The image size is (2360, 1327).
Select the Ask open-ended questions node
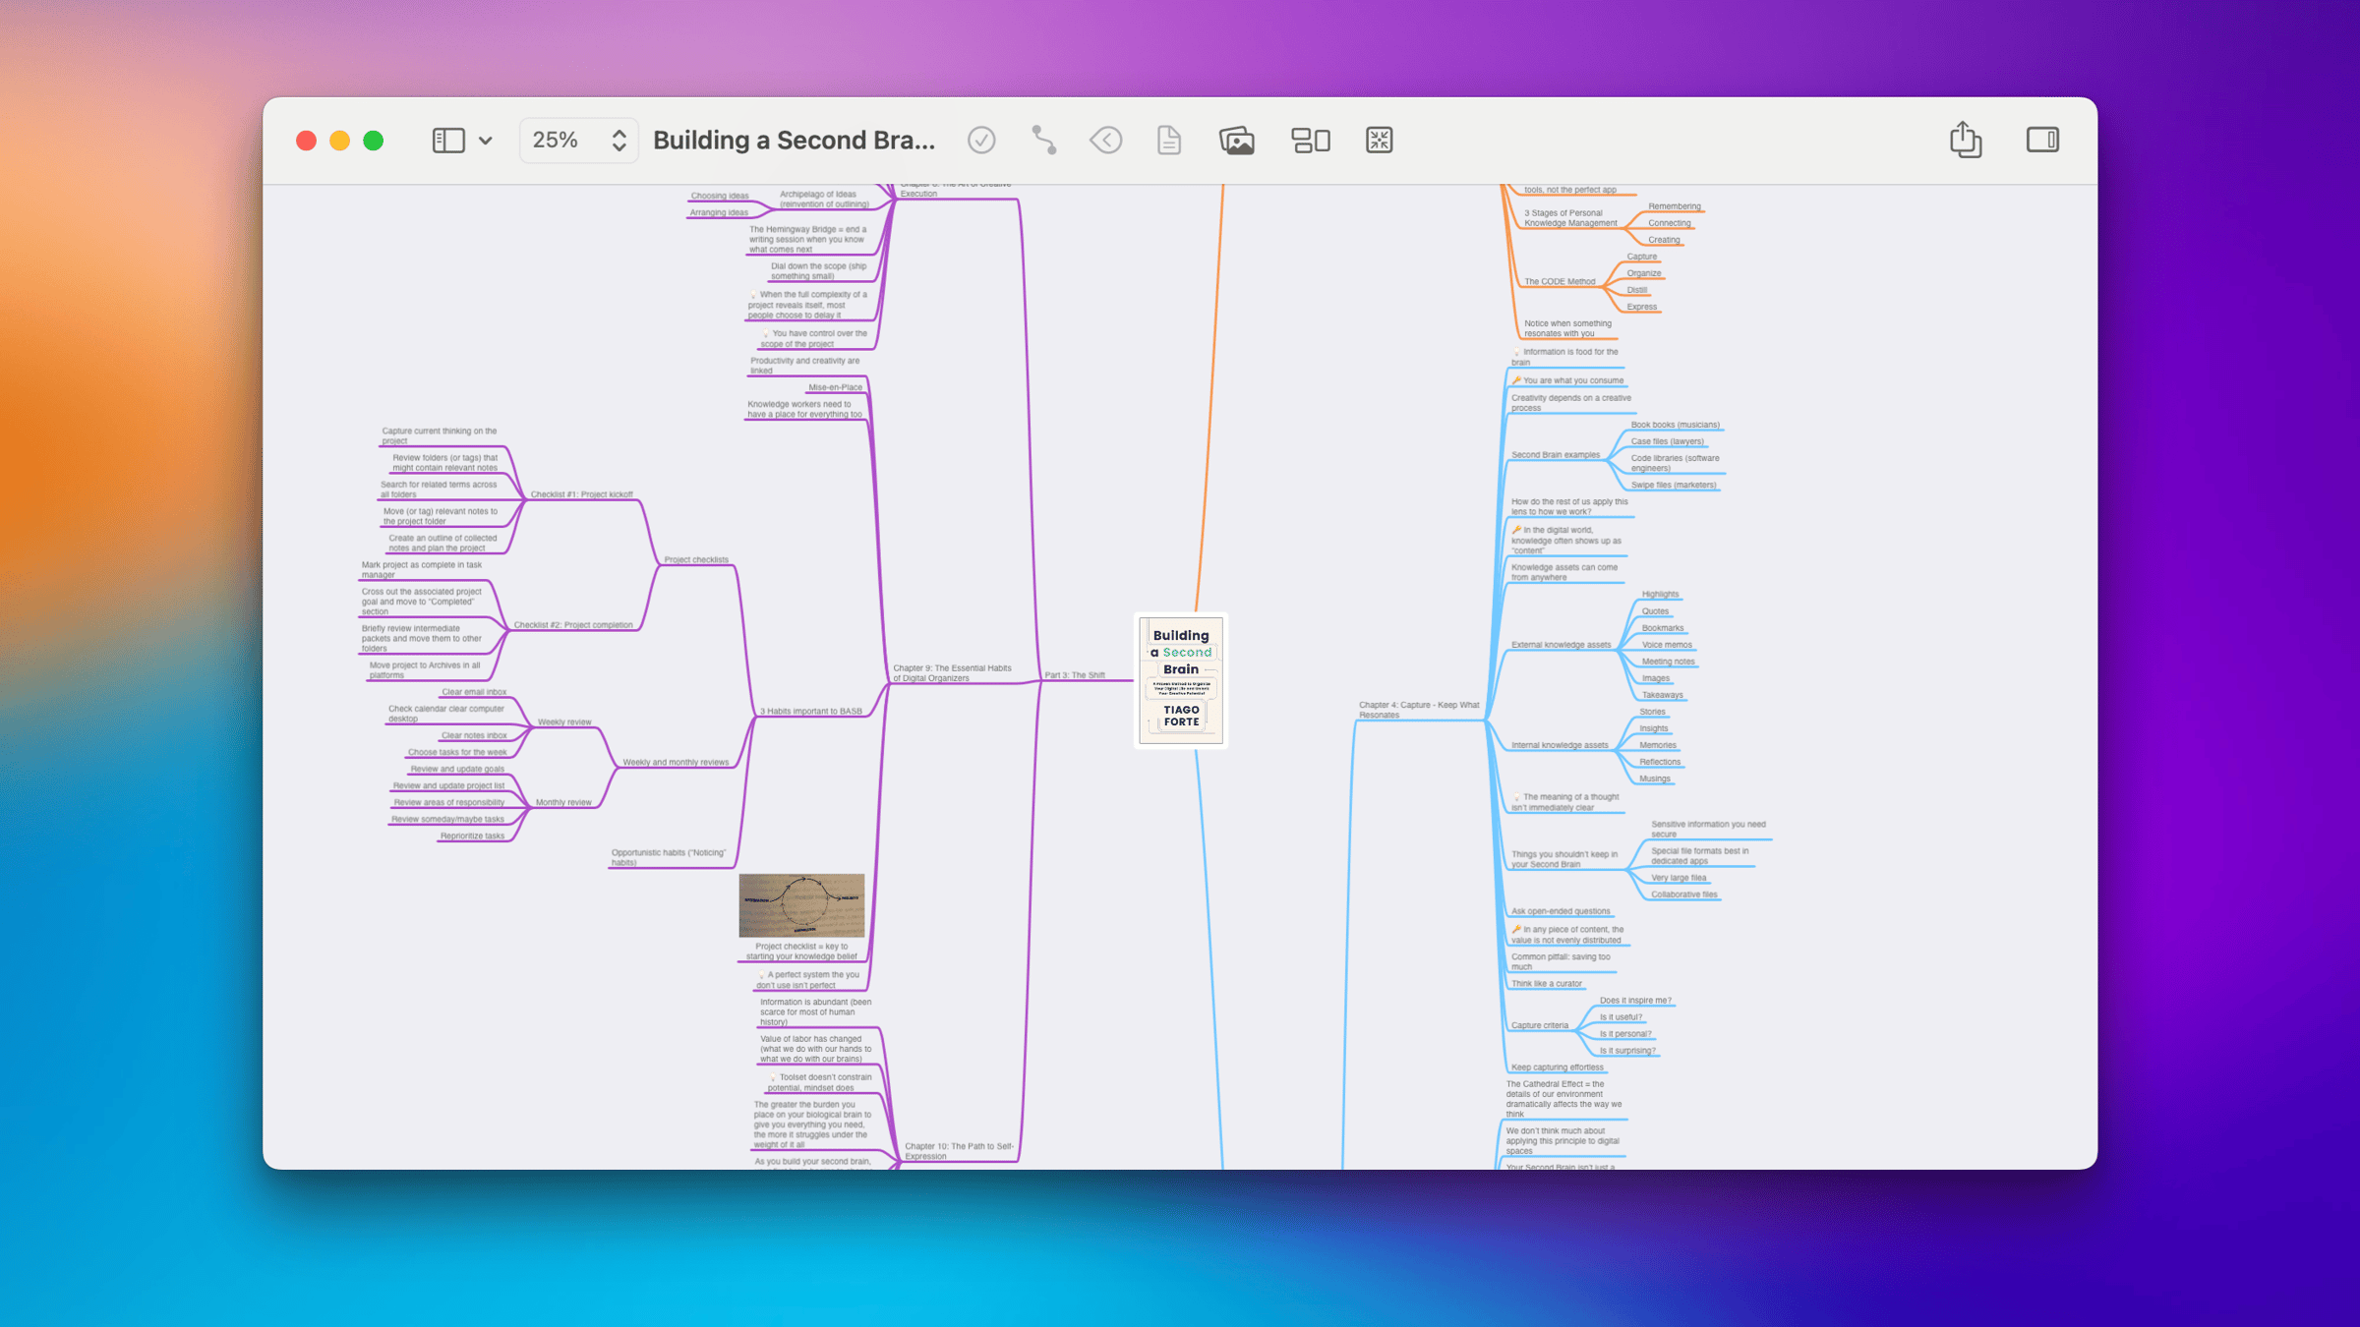tap(1561, 911)
